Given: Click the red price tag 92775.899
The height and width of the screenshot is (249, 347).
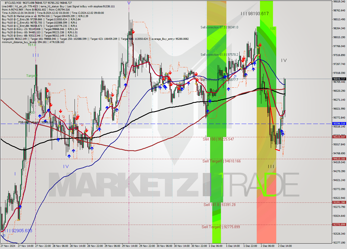Looking at the screenshot, I should [339, 224].
